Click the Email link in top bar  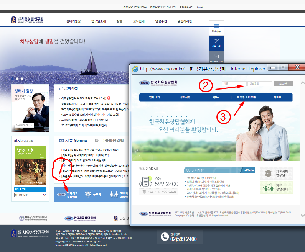200,7
